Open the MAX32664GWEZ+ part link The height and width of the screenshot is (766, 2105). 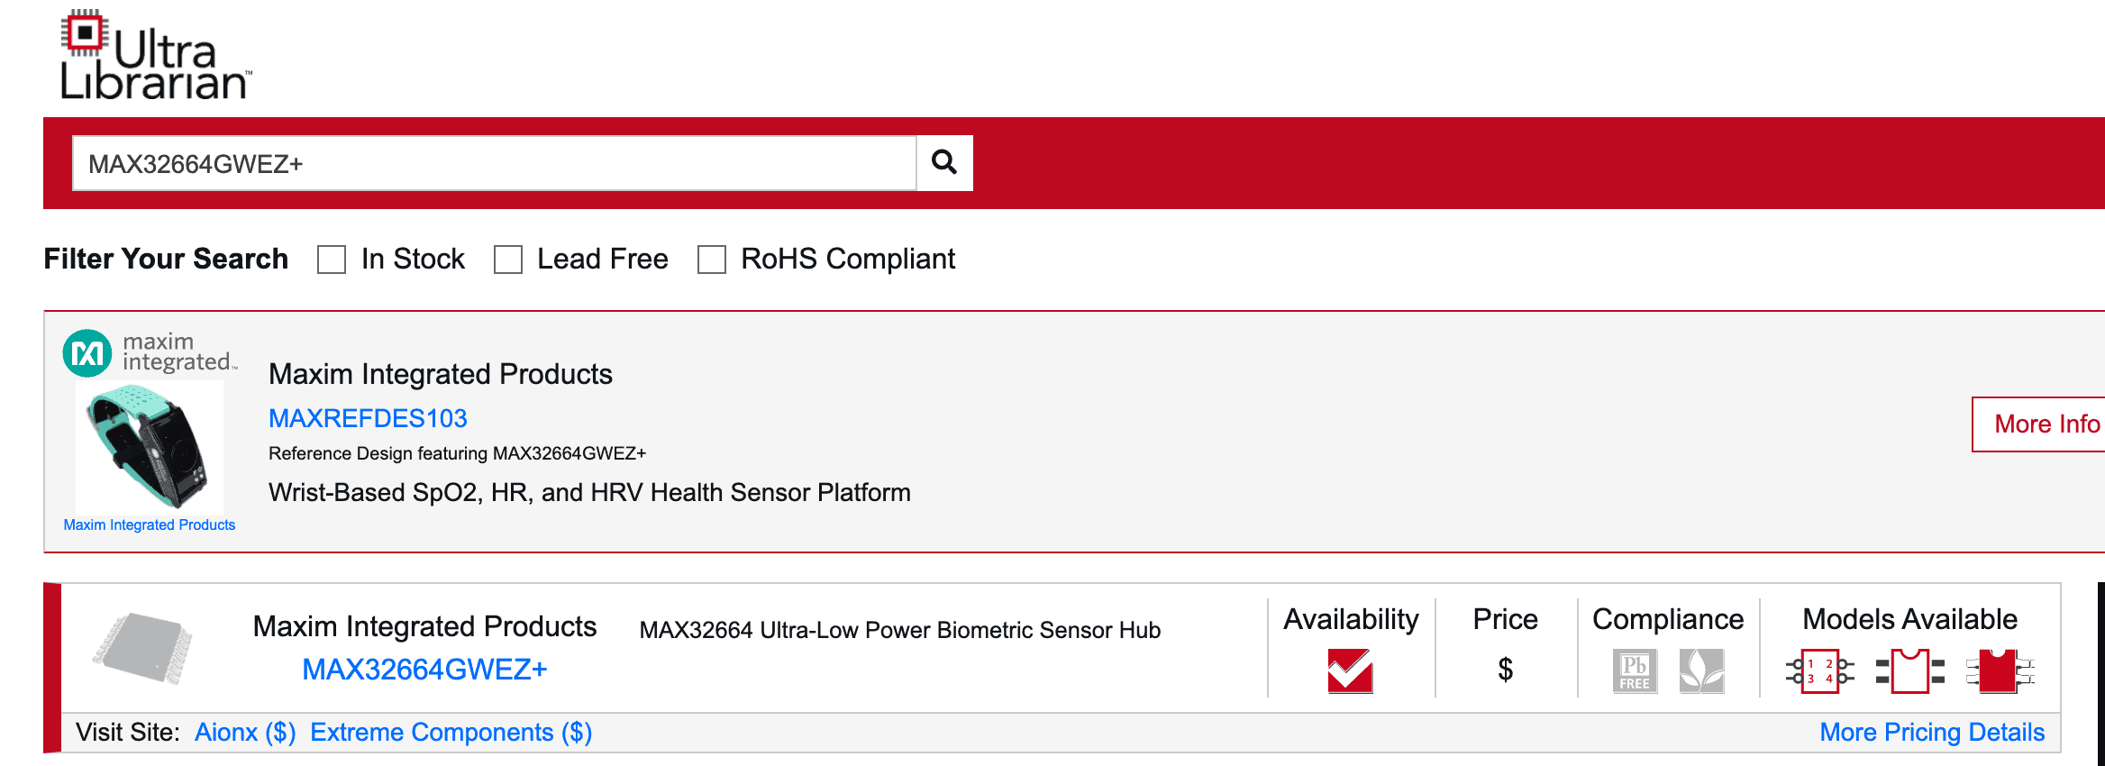click(x=424, y=670)
